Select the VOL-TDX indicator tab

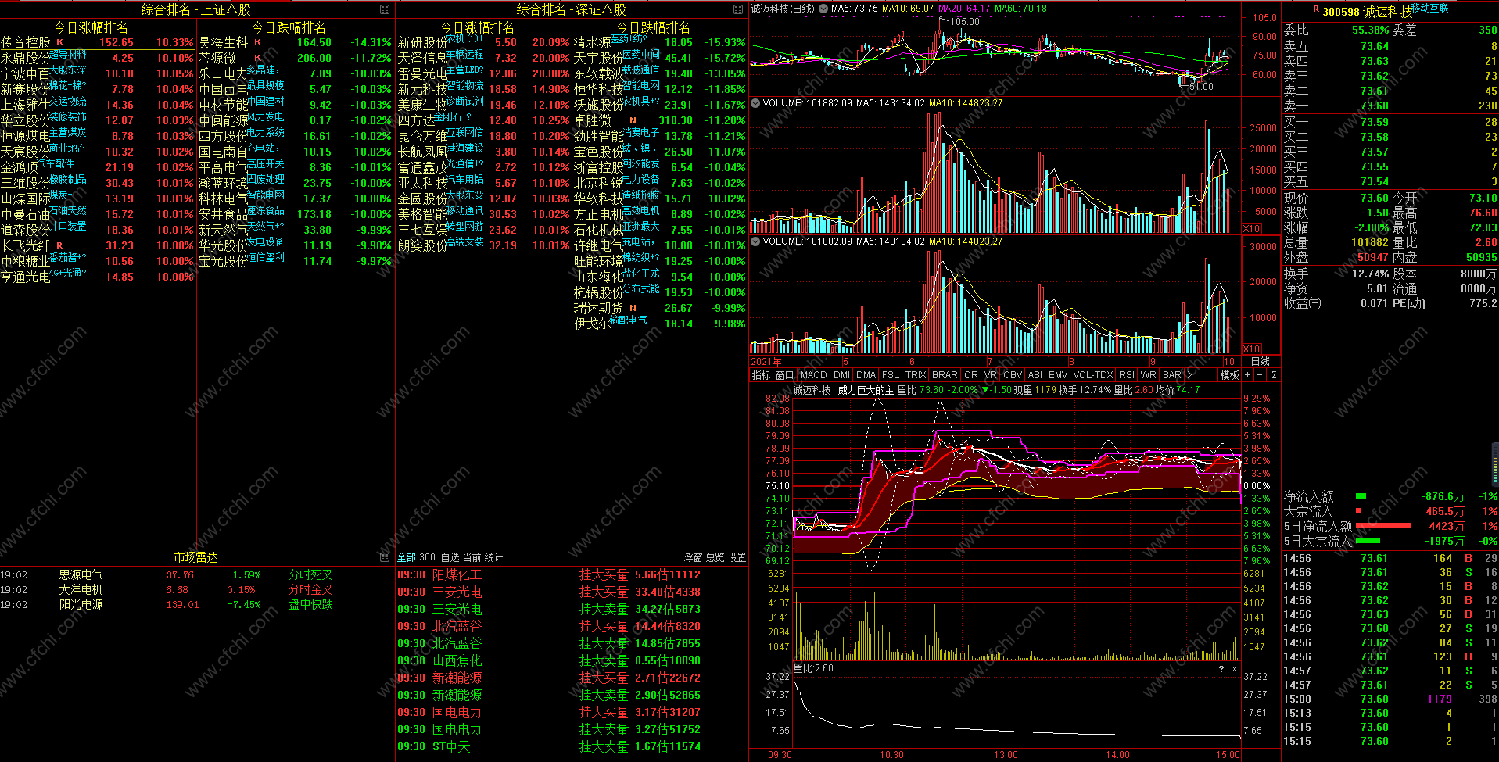1093,375
